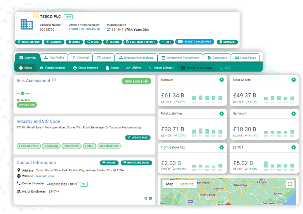Toggle fullscreen on the map
303x214 pixels.
[x=290, y=184]
